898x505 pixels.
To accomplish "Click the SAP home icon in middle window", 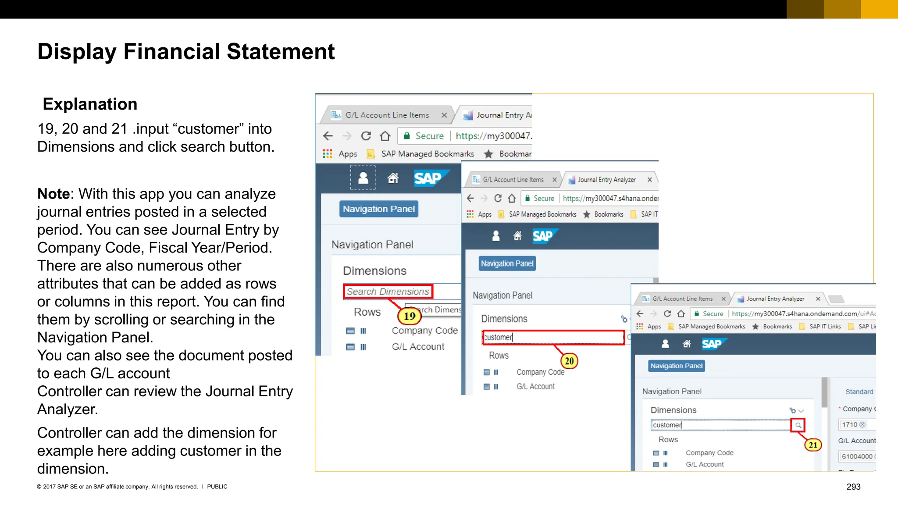I will click(x=517, y=236).
